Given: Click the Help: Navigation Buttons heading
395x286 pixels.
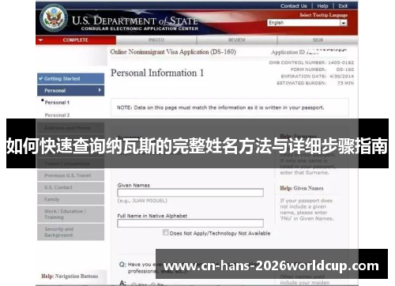Looking at the screenshot, I should coord(70,277).
